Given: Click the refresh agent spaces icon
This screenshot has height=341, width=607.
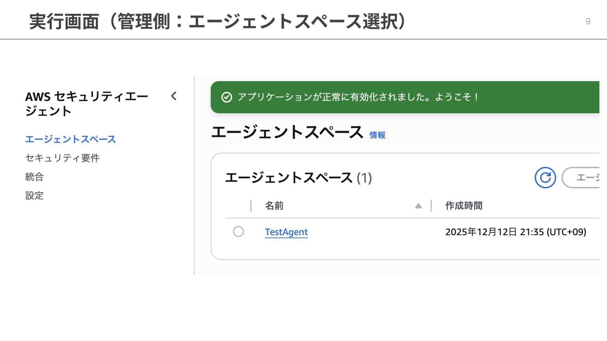Looking at the screenshot, I should (545, 177).
